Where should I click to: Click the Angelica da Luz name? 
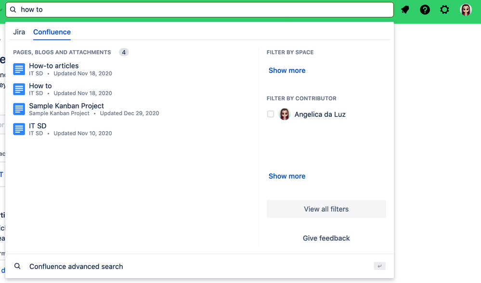(320, 114)
